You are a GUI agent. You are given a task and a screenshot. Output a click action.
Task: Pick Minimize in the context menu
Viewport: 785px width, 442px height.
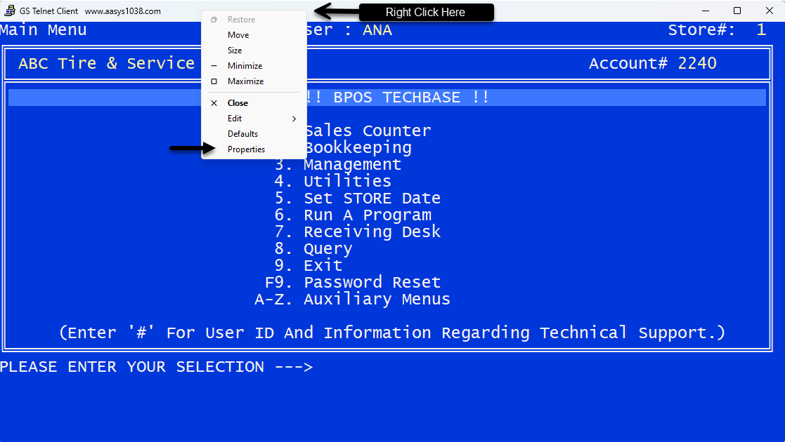[x=245, y=66]
